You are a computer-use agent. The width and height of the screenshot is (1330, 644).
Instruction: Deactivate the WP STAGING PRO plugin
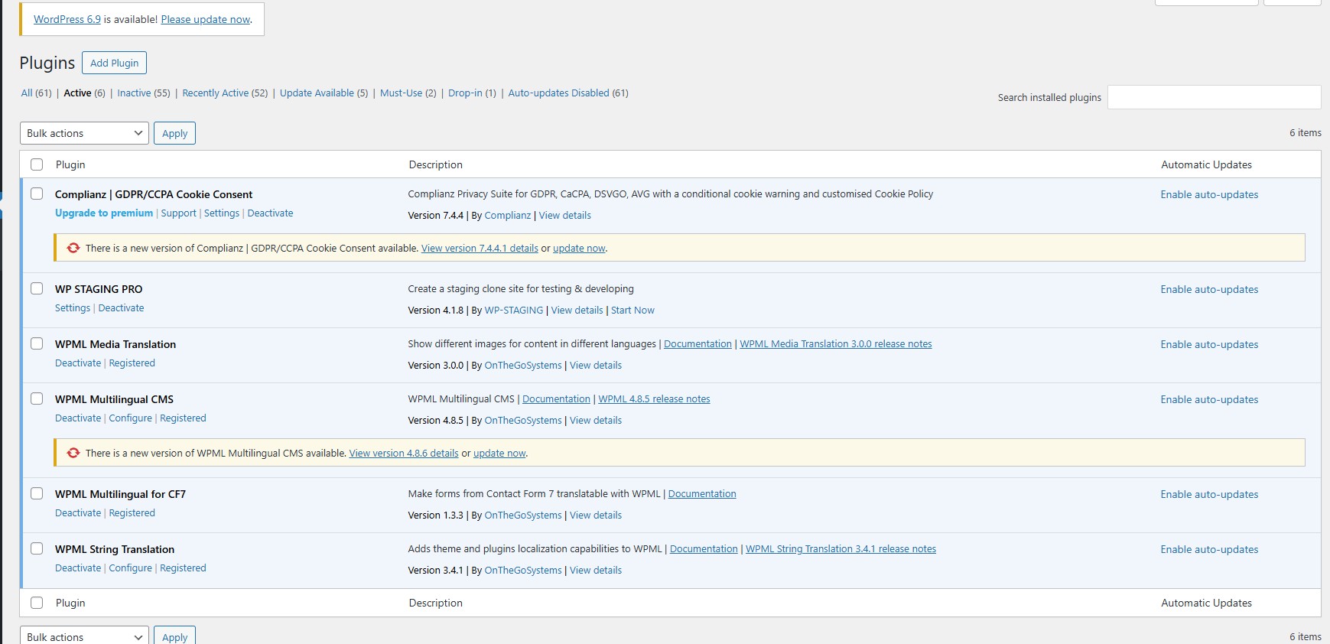(x=121, y=308)
